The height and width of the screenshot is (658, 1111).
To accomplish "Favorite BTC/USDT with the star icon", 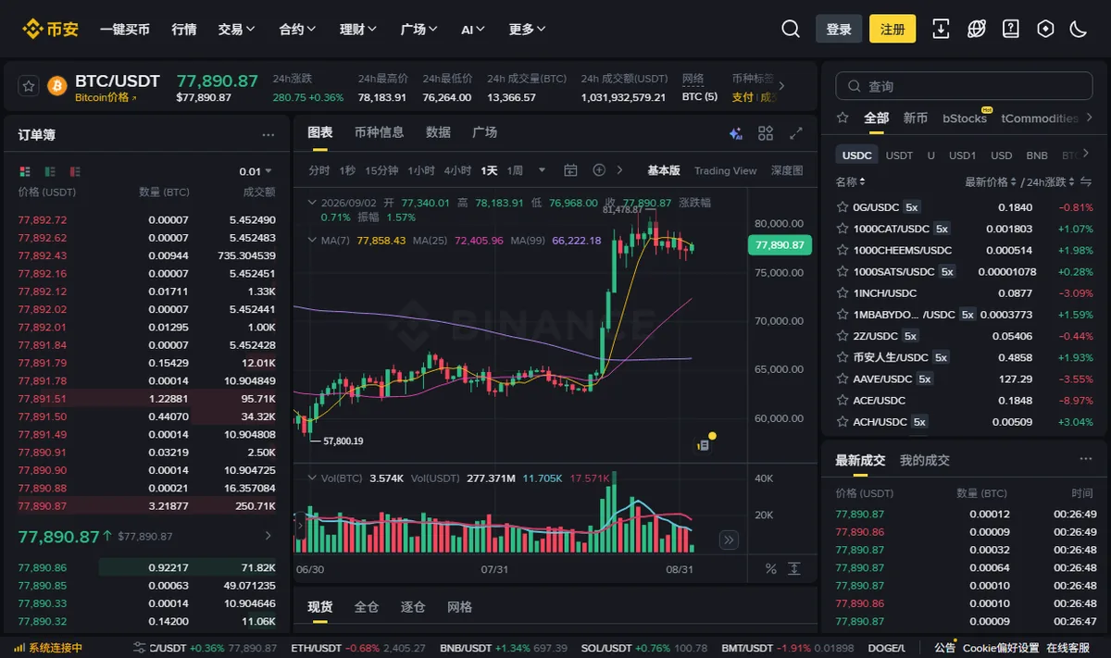I will (x=29, y=86).
